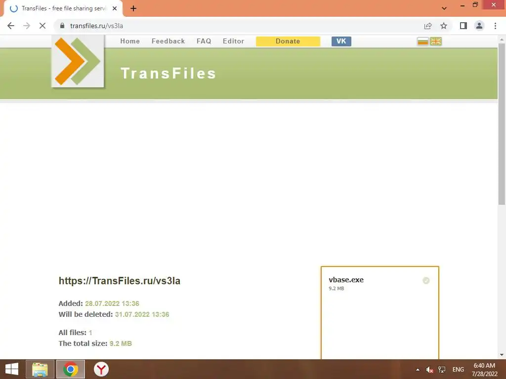Open the FAQ page
506x379 pixels.
204,41
